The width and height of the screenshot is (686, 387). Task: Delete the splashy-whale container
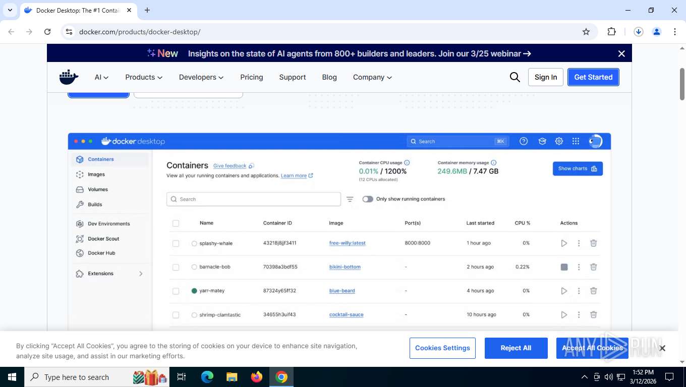tap(594, 243)
